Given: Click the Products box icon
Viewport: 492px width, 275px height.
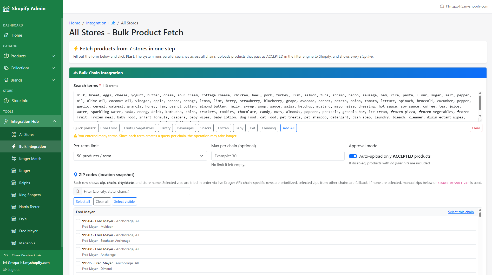Looking at the screenshot, I should pos(6,56).
